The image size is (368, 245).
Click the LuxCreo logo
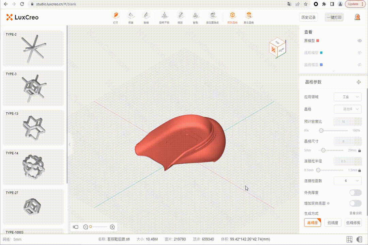click(x=22, y=17)
